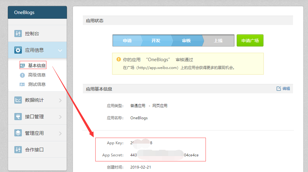Select the 上线 step in progress bar
This screenshot has width=308, height=172.
coord(218,41)
